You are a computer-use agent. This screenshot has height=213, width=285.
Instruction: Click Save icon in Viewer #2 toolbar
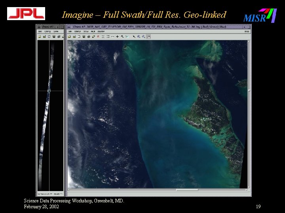click(x=84, y=37)
